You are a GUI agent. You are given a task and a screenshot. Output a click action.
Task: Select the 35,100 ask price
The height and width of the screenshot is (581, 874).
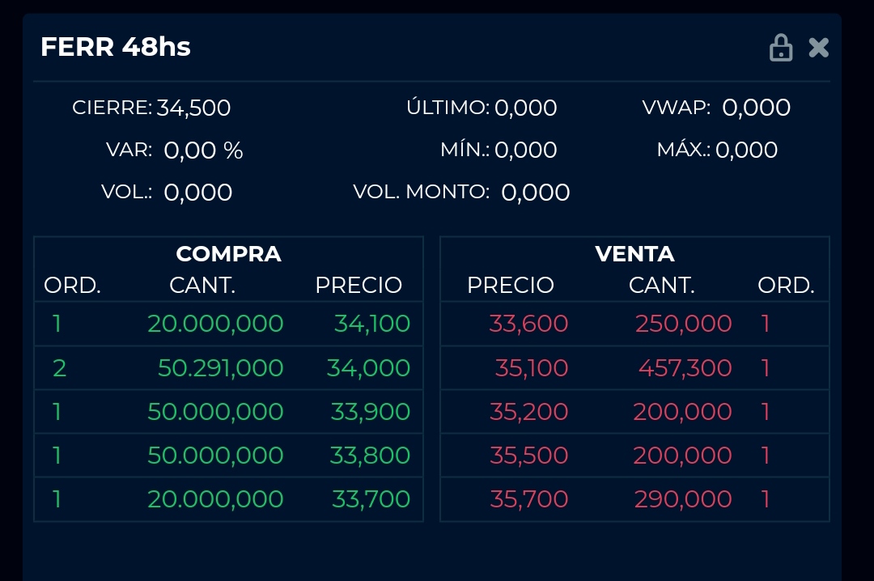(x=532, y=368)
